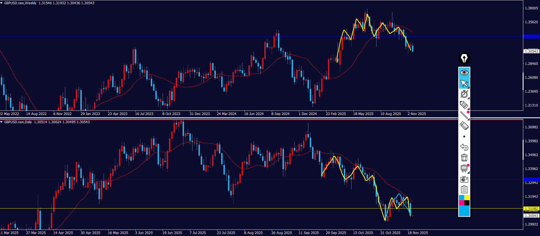This screenshot has height=236, width=540.
Task: Toggle the eye visibility tool
Action: coord(464,73)
